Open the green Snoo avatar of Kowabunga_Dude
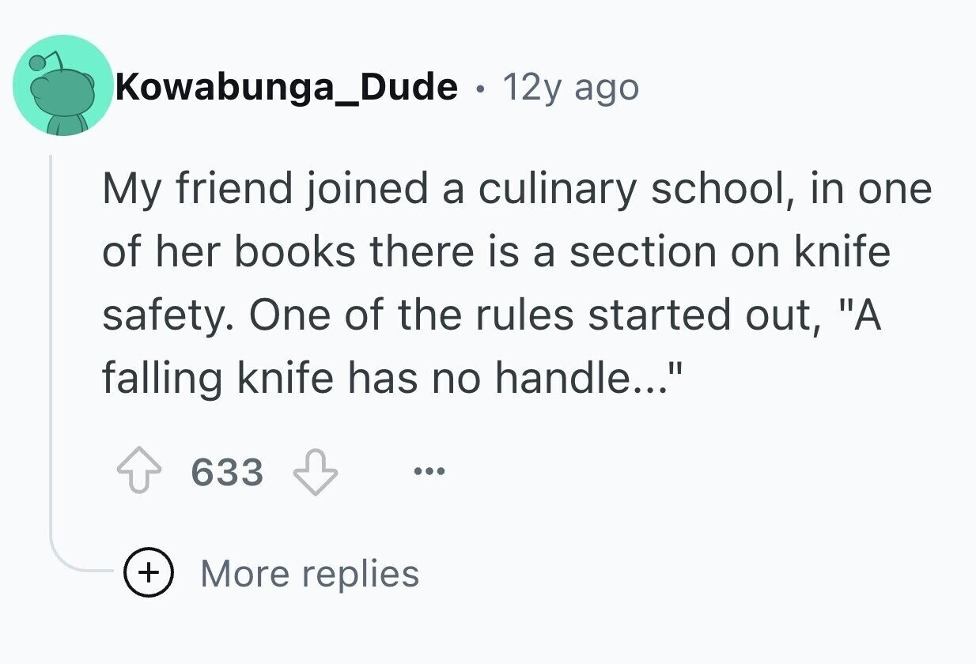The width and height of the screenshot is (976, 664). tap(63, 85)
